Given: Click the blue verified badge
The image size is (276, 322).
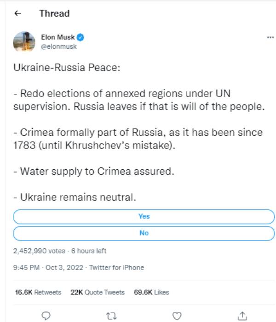Looking at the screenshot, I should [x=80, y=37].
